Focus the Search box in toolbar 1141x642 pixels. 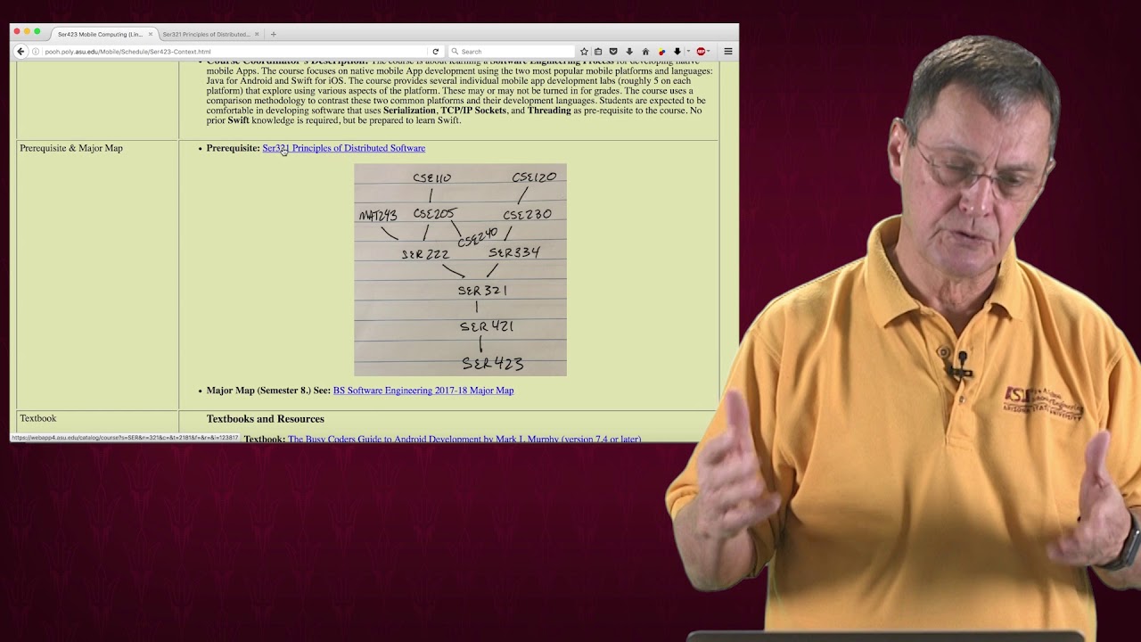pyautogui.click(x=512, y=52)
